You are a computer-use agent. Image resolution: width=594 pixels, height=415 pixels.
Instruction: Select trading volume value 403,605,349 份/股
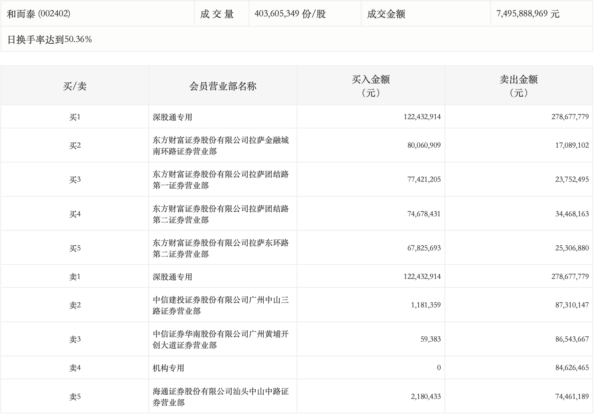(x=290, y=14)
